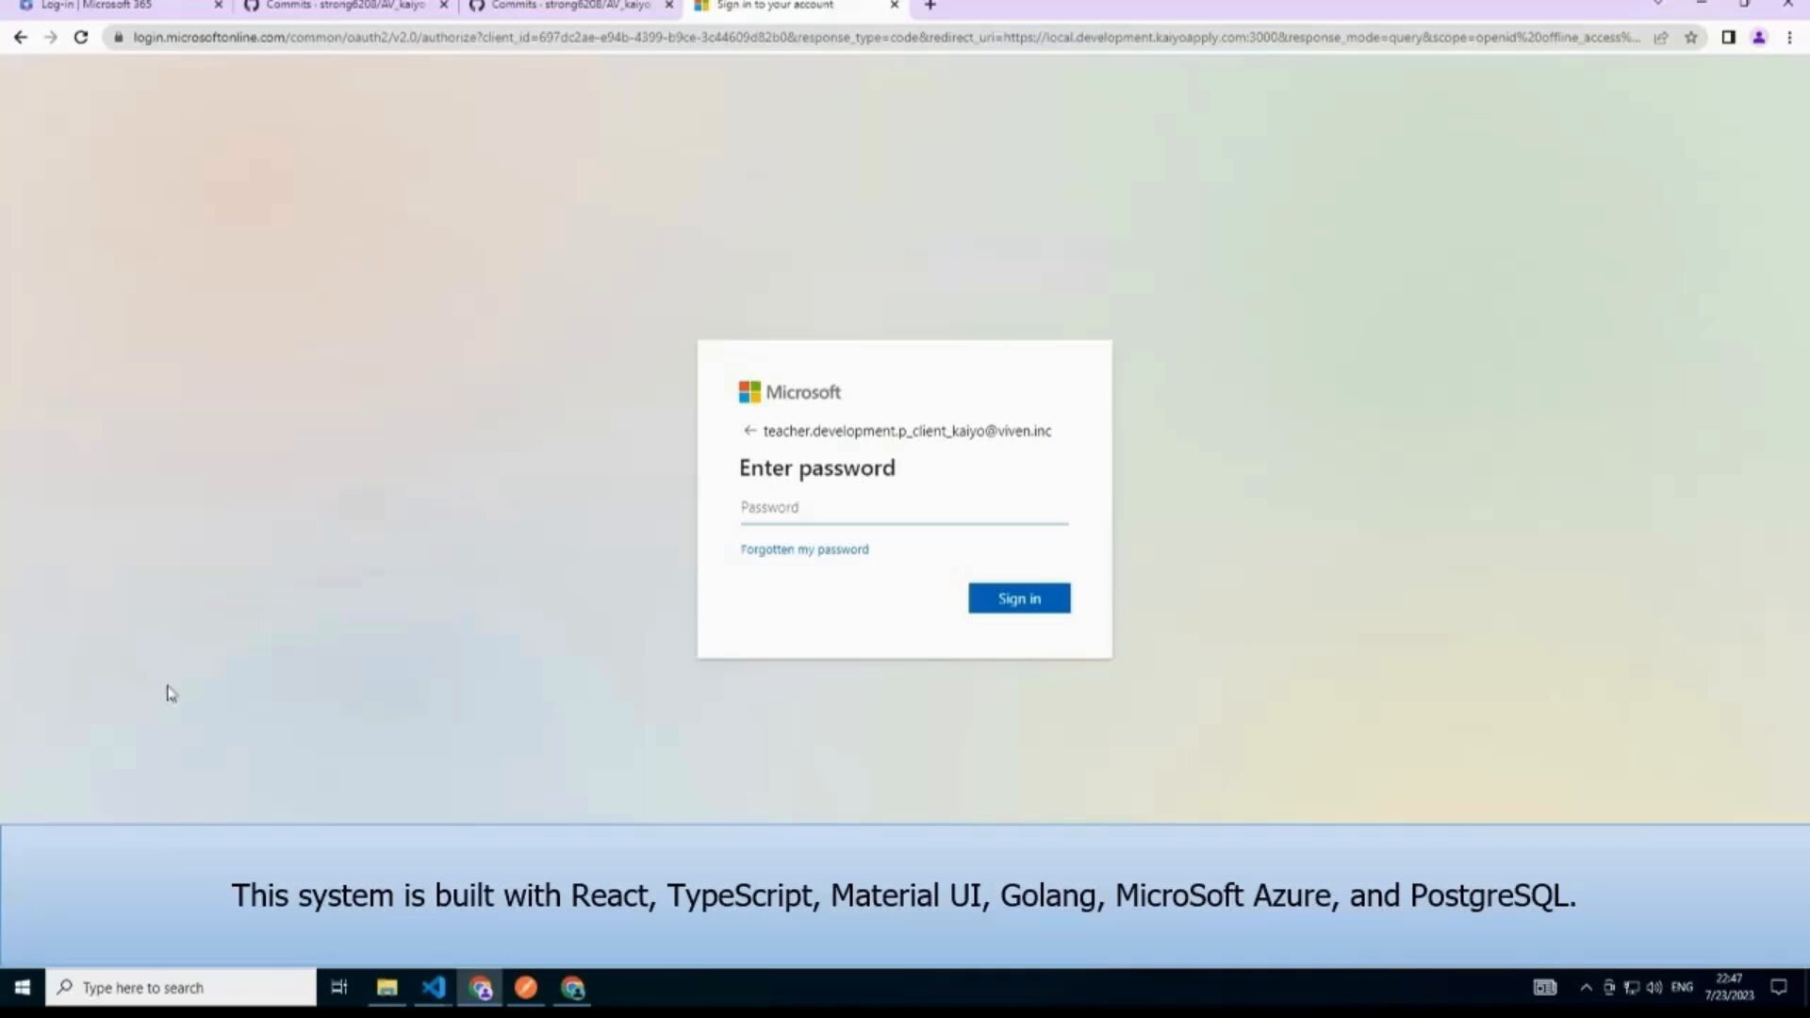Image resolution: width=1810 pixels, height=1018 pixels.
Task: Close the second Commits tab
Action: tap(669, 6)
